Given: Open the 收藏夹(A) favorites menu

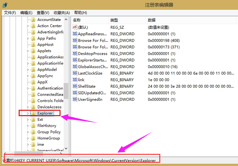Looking at the screenshot, I should 62,13.
